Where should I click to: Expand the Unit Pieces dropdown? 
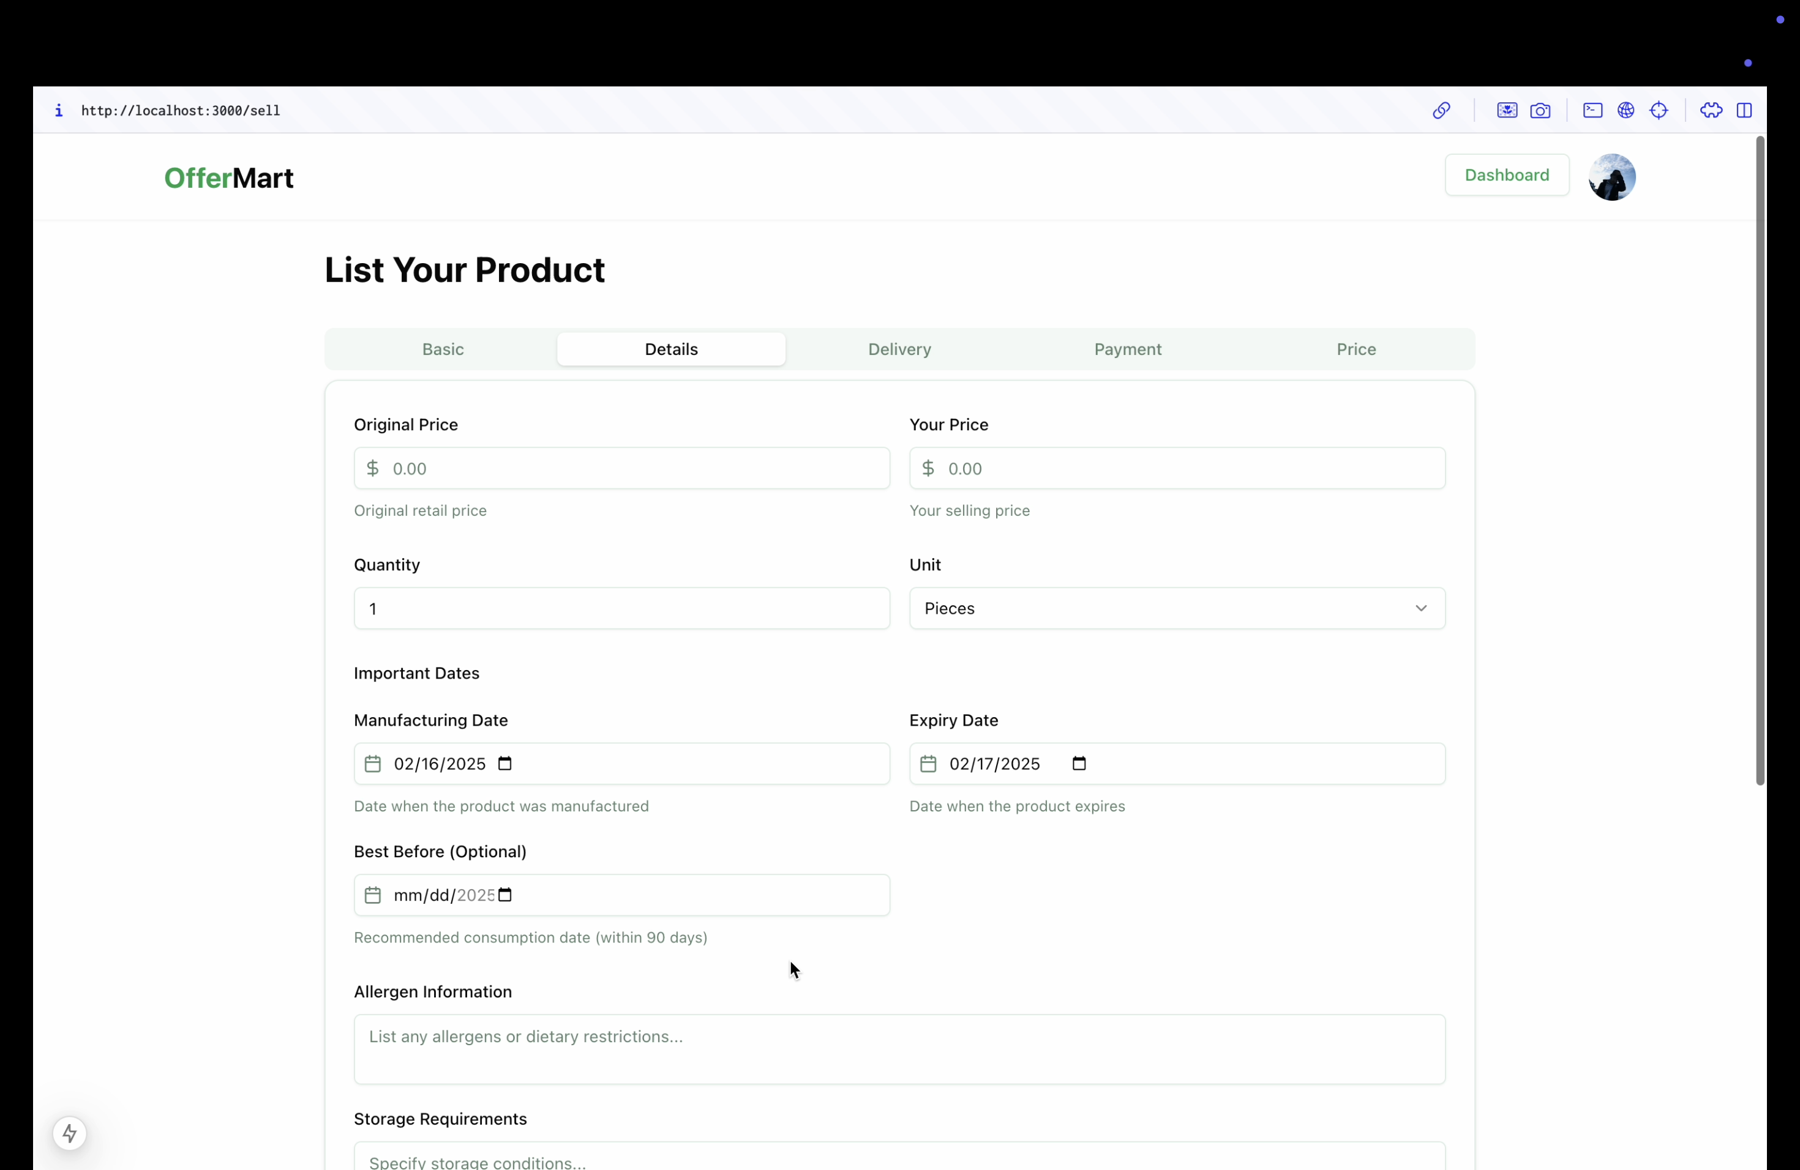pyautogui.click(x=1177, y=608)
